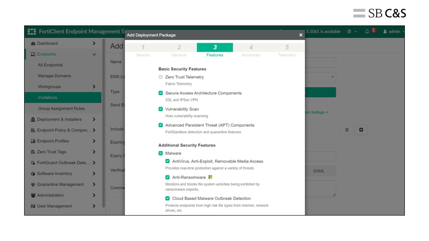Viewport: 429px width, 241px height.
Task: Go to step 2 General tab
Action: click(x=179, y=50)
